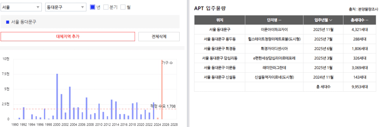Click the 위치 column header
Viewport: 379px width, 127px height.
pos(220,20)
